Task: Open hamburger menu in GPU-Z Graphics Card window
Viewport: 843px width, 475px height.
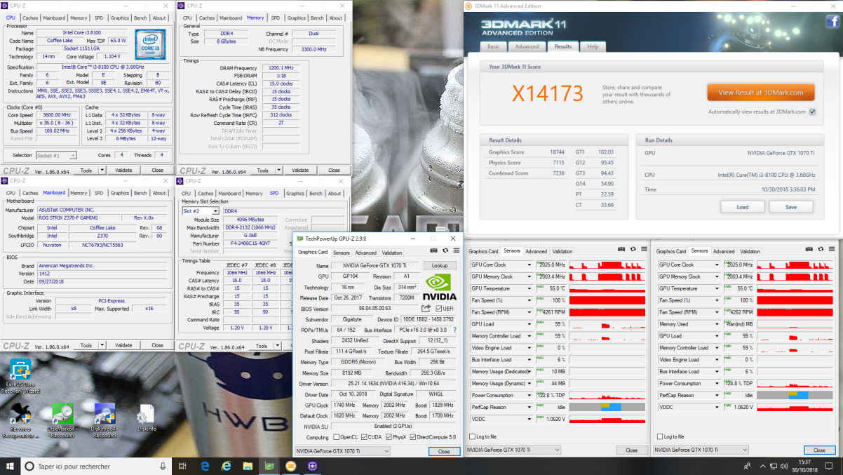Action: click(456, 252)
